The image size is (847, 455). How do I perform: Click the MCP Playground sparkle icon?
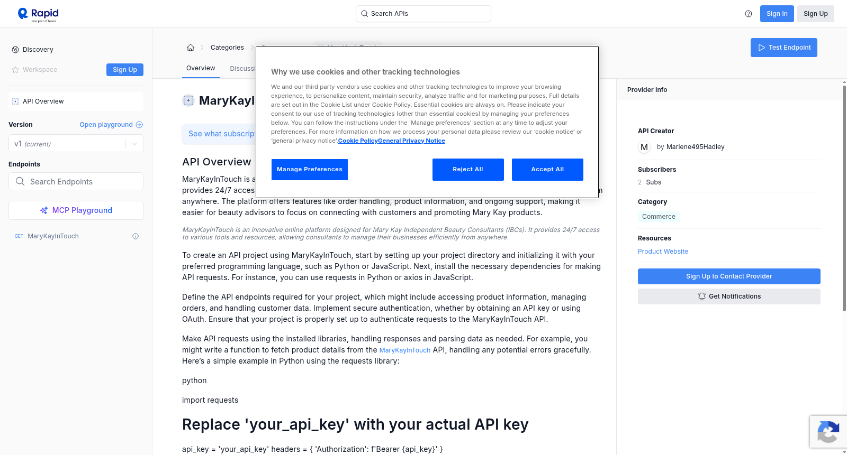44,210
